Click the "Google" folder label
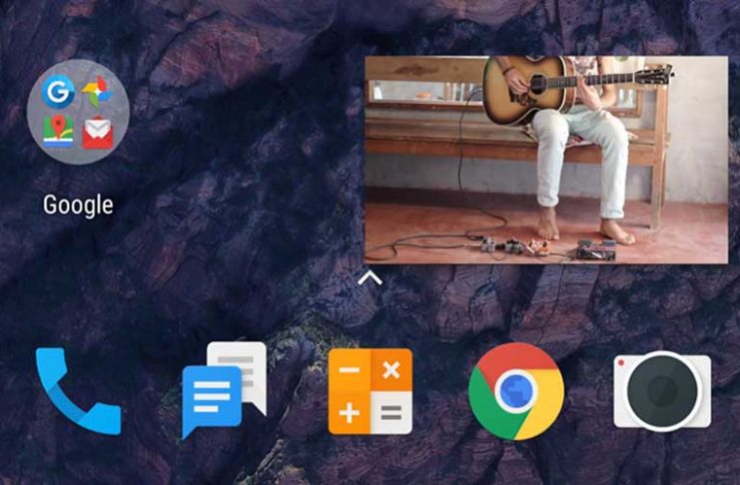The width and height of the screenshot is (740, 485). [77, 206]
